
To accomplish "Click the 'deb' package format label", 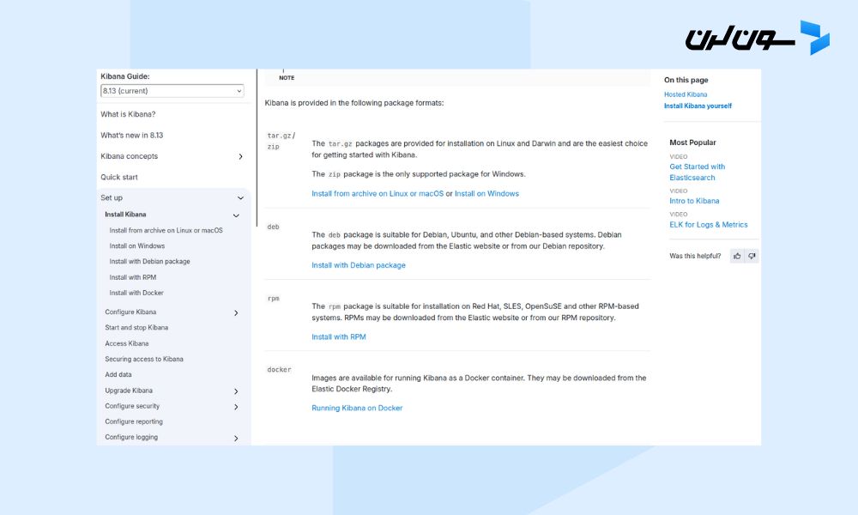I will [273, 227].
